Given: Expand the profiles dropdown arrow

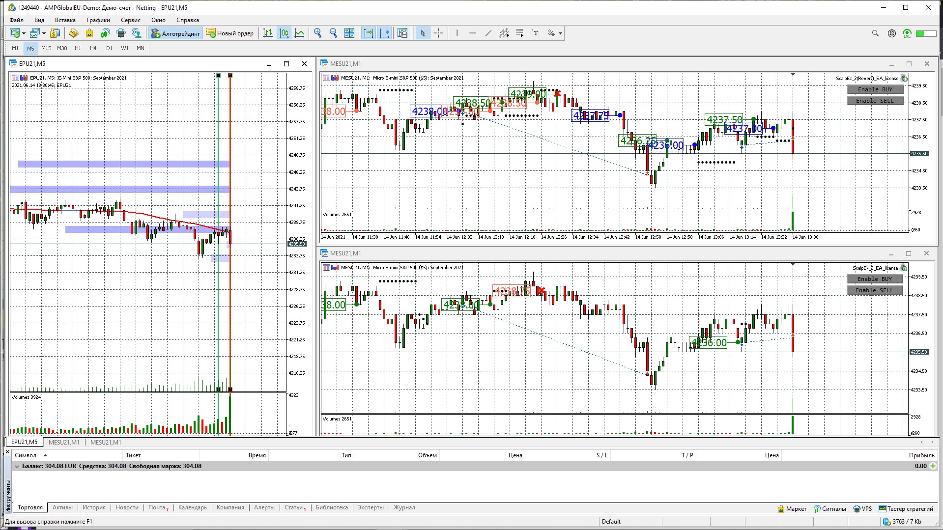Looking at the screenshot, I should click(x=44, y=33).
